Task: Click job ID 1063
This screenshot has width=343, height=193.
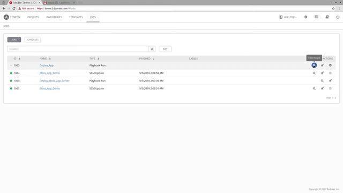Action: click(17, 65)
